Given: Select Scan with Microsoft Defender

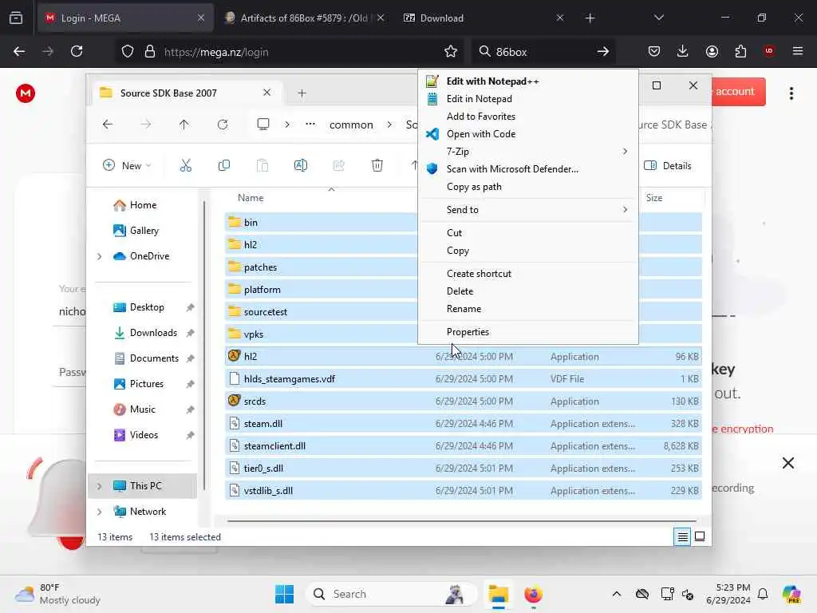Looking at the screenshot, I should tap(528, 169).
